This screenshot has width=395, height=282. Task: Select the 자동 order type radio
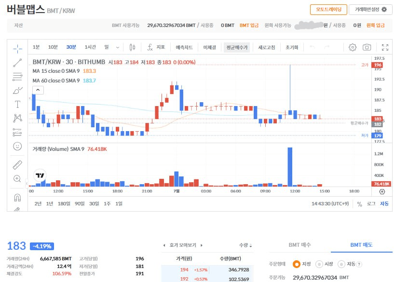[341, 264]
